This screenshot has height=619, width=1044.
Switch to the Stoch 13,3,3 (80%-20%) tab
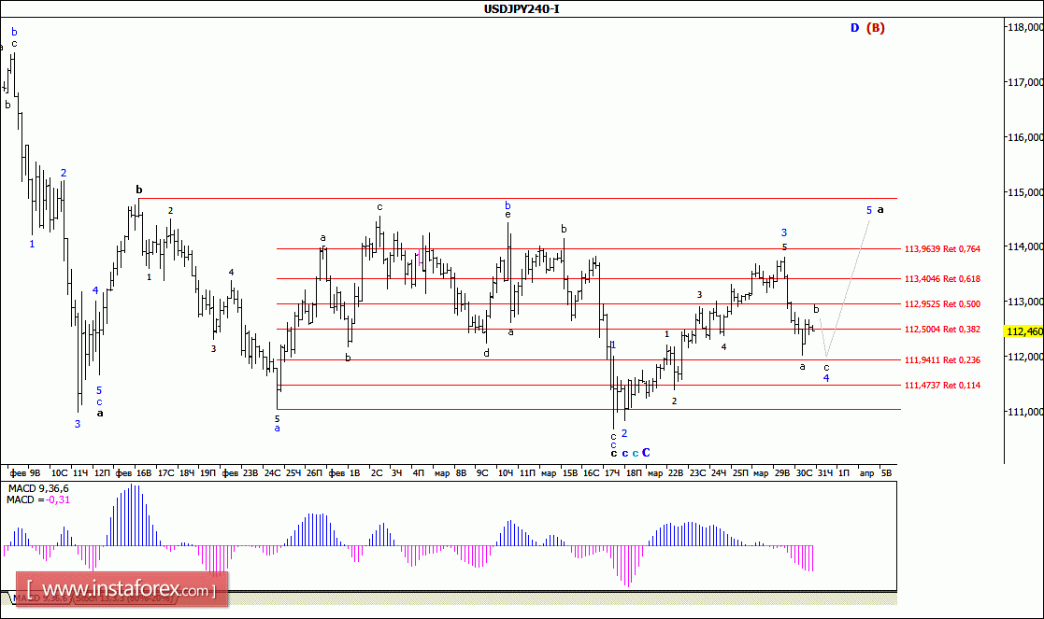pyautogui.click(x=124, y=598)
